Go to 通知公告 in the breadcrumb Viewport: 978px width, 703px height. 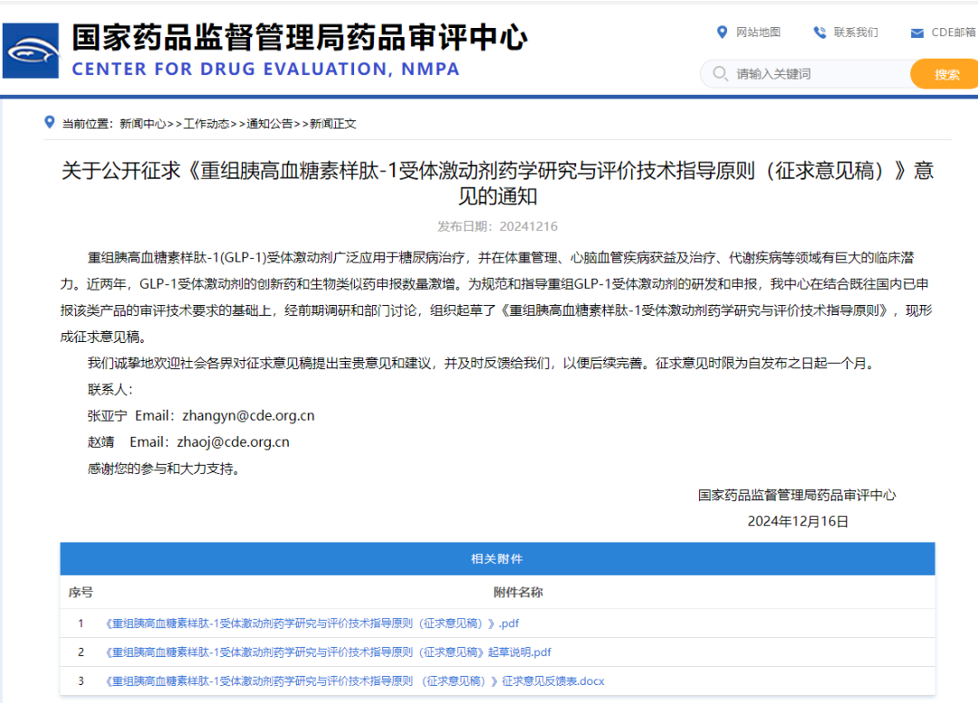(x=270, y=123)
